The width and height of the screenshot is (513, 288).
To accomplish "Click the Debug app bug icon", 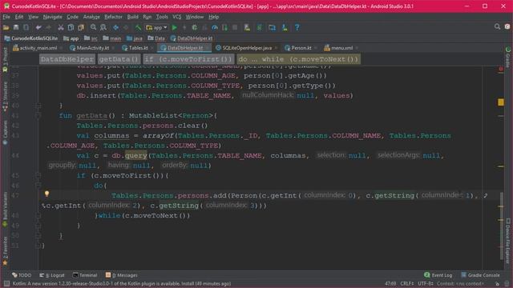I will pyautogui.click(x=195, y=28).
